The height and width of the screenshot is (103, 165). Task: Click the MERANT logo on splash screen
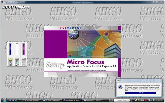point(70,28)
